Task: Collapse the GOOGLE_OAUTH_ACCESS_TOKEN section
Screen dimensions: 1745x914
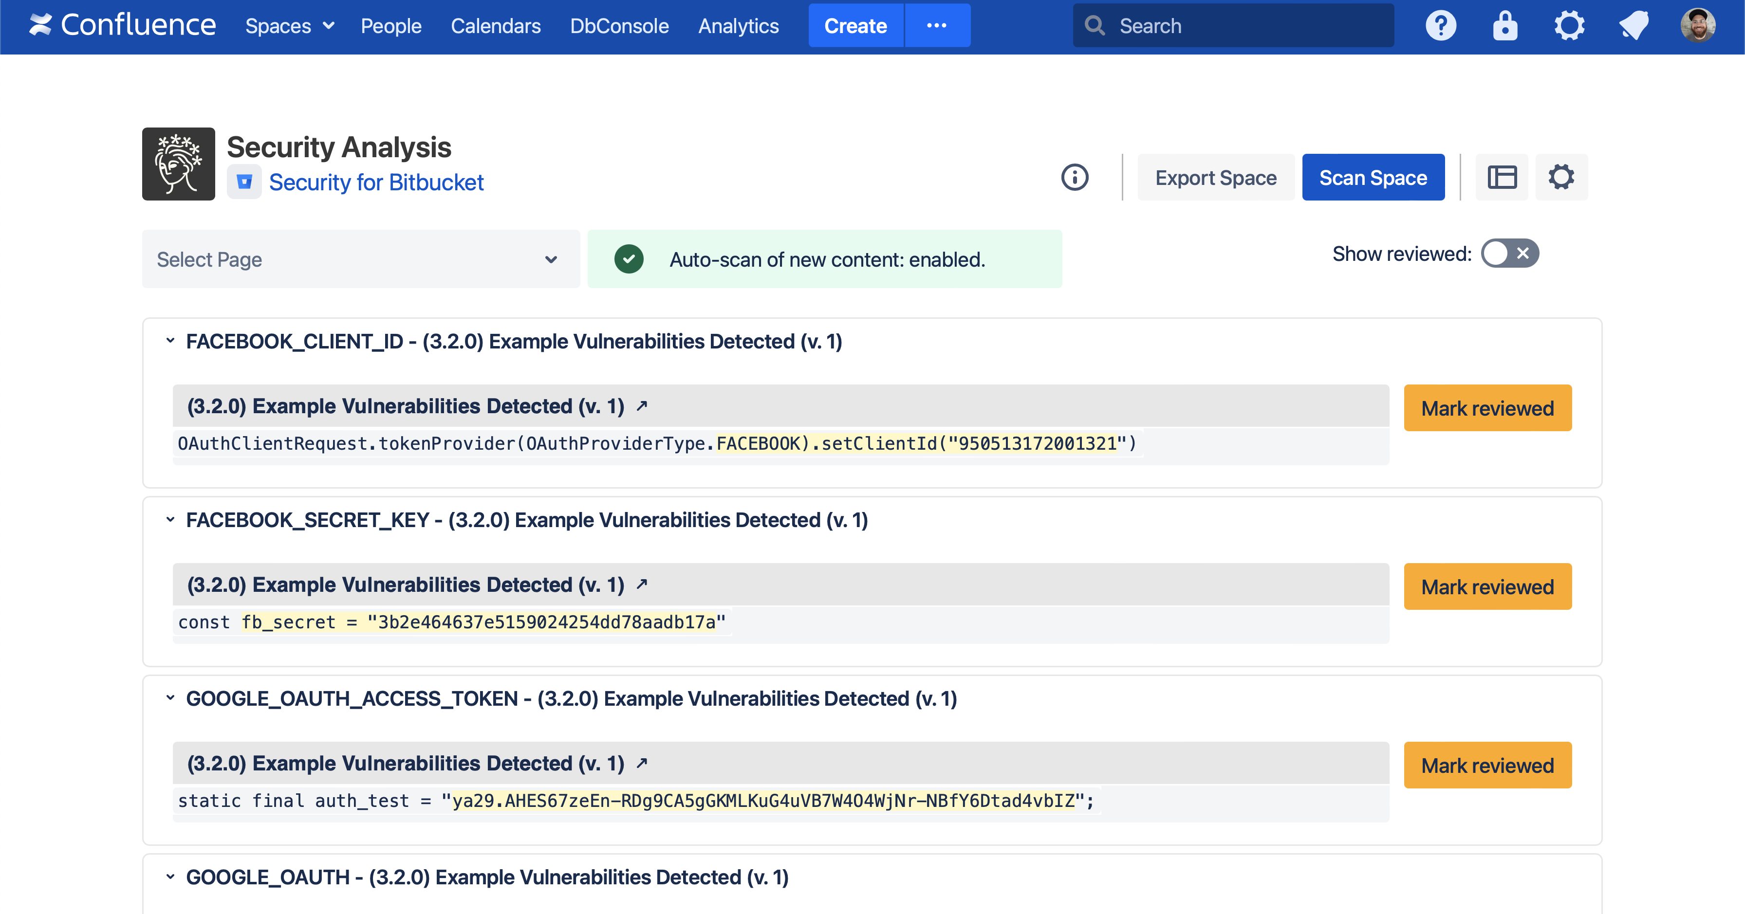Action: point(171,698)
